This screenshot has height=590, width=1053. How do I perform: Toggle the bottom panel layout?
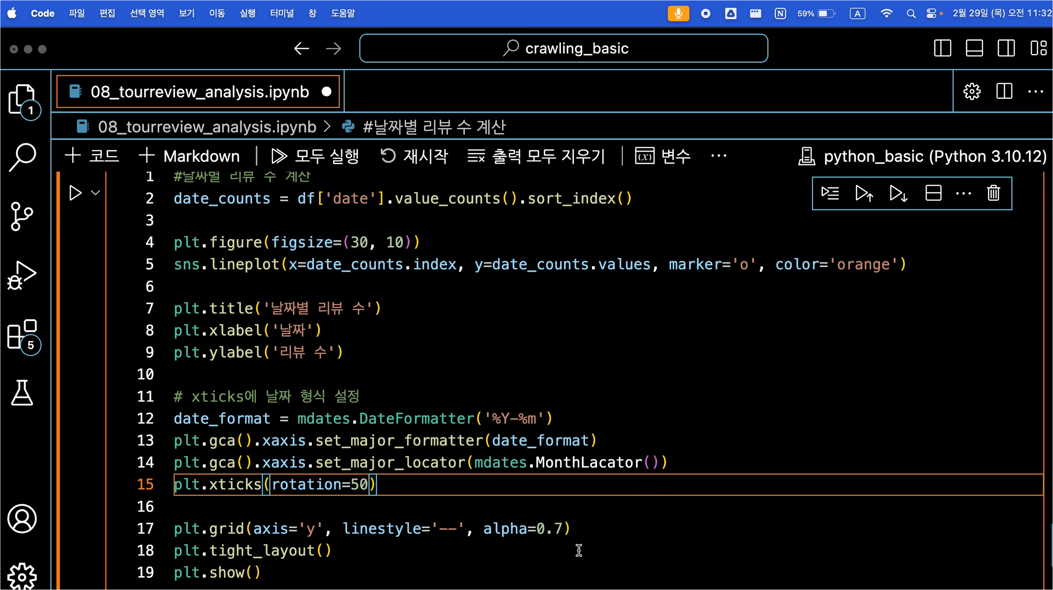[974, 48]
